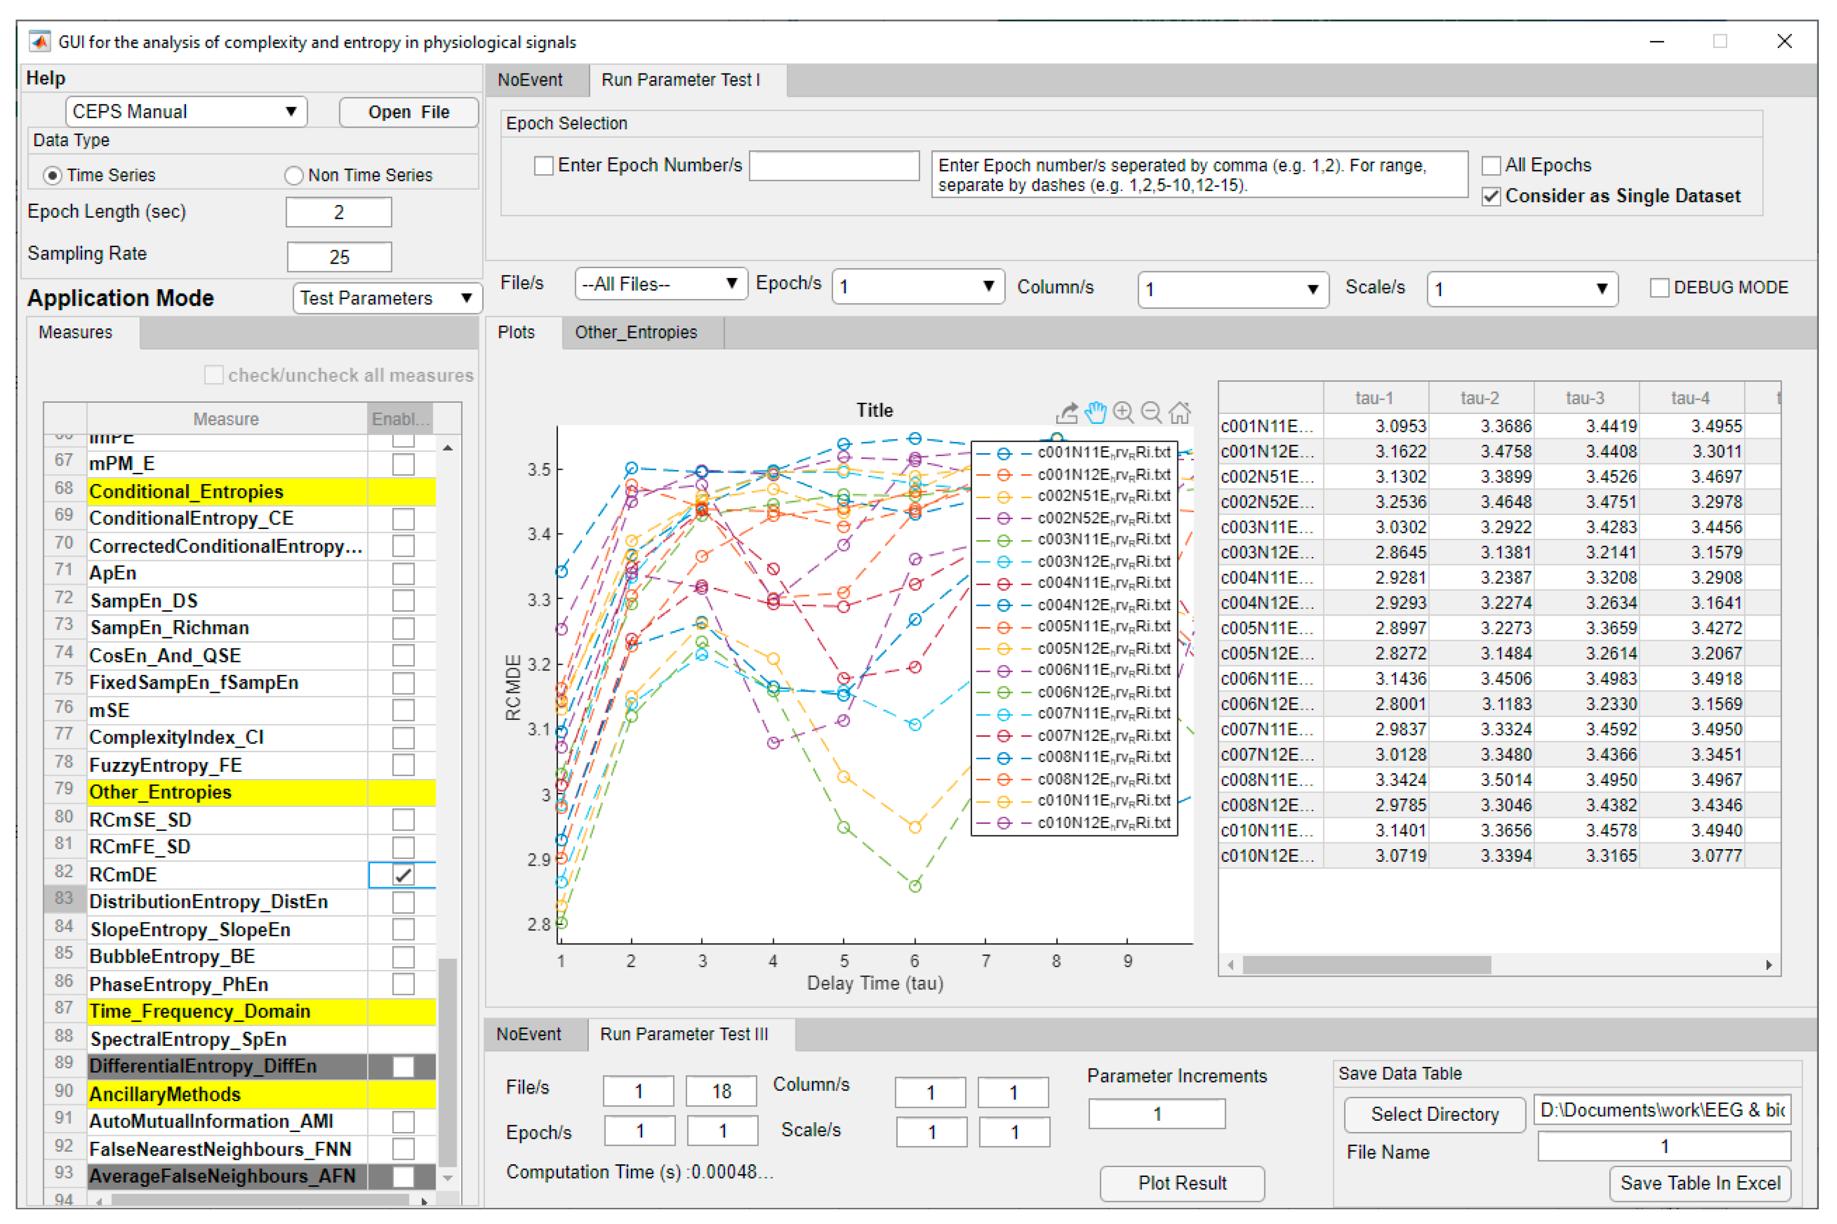Uncheck the RCmDE measure checkbox

point(403,875)
